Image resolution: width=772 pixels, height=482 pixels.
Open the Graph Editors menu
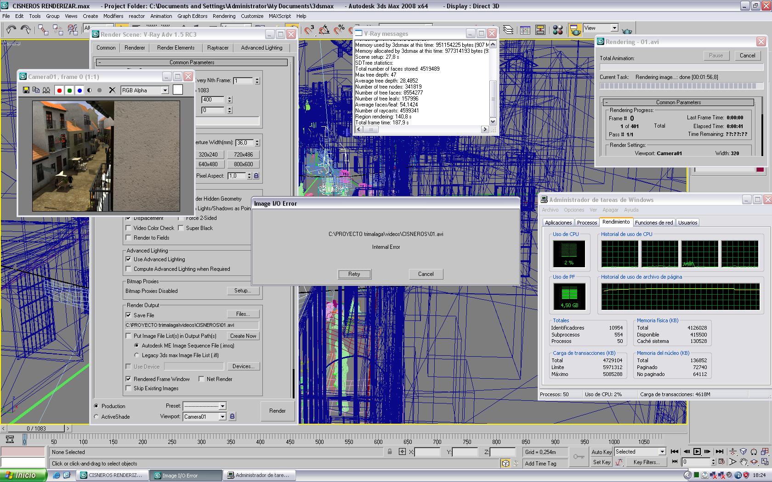[x=193, y=16]
